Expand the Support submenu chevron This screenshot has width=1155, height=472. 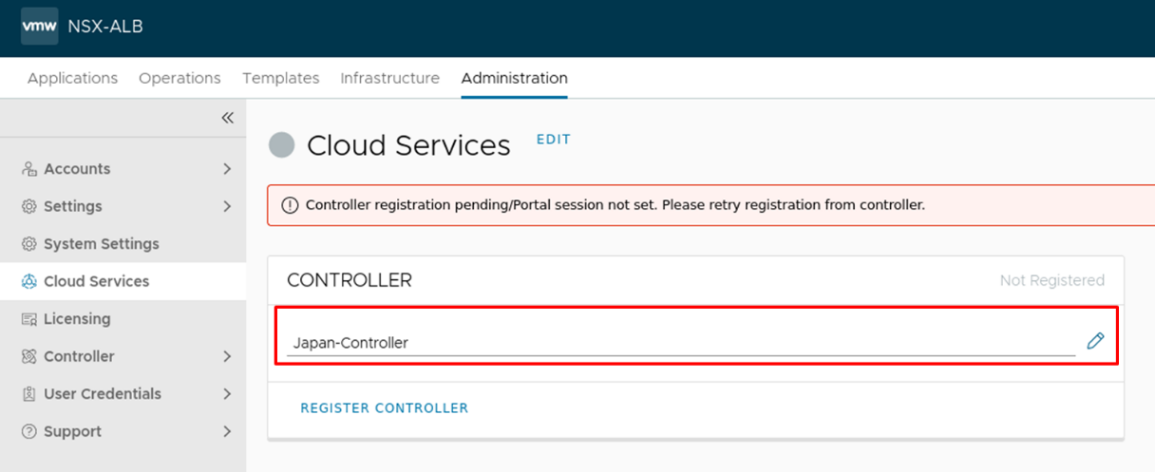227,431
